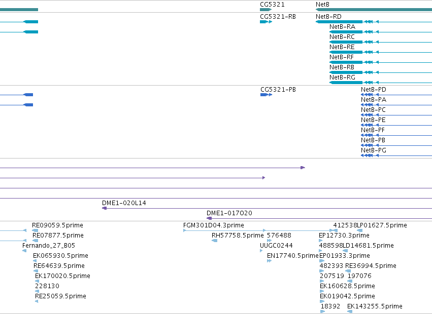Click the FGM301D04.3prime EST label
Screen dimensions: 432x314
(x=214, y=225)
